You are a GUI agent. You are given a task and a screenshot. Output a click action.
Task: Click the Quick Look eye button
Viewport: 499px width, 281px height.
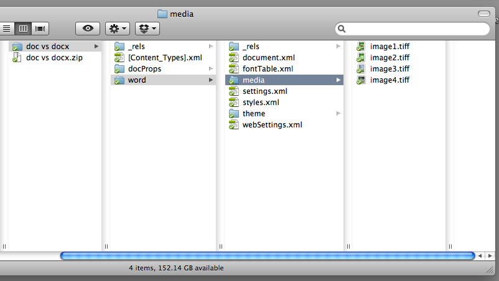point(88,28)
